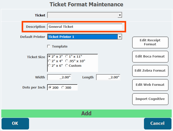Expand the Default Printer dropdown
Viewport: 173px width, 131px height.
120,37
